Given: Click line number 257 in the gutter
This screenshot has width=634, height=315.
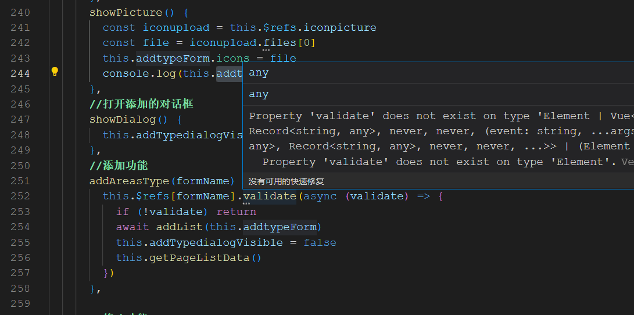Looking at the screenshot, I should coord(20,273).
